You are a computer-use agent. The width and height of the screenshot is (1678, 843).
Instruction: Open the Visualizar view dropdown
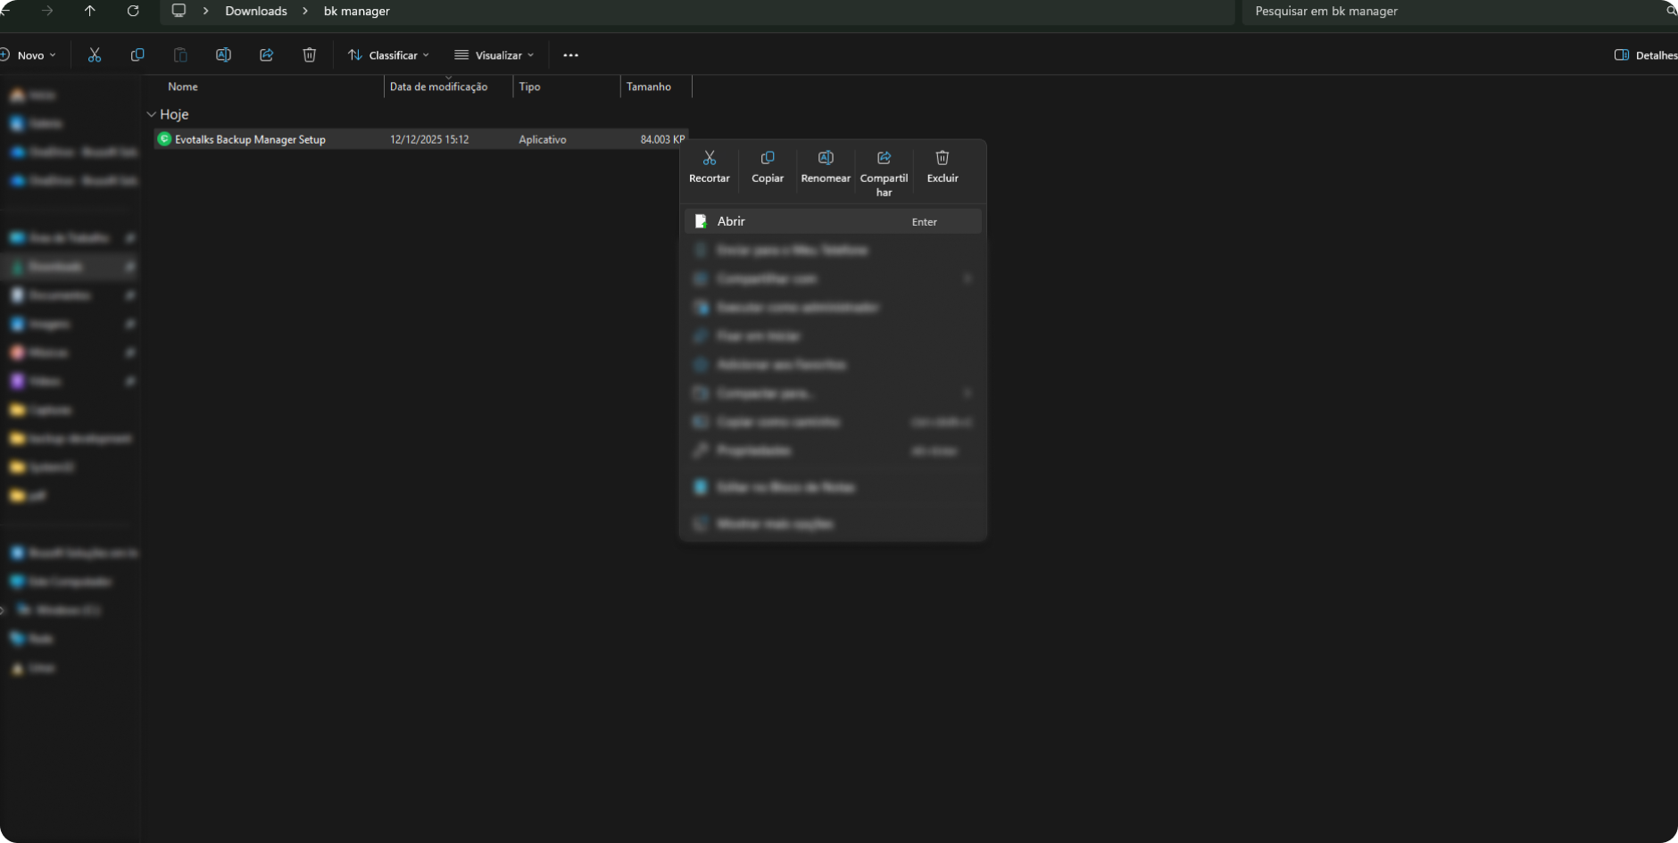494,55
